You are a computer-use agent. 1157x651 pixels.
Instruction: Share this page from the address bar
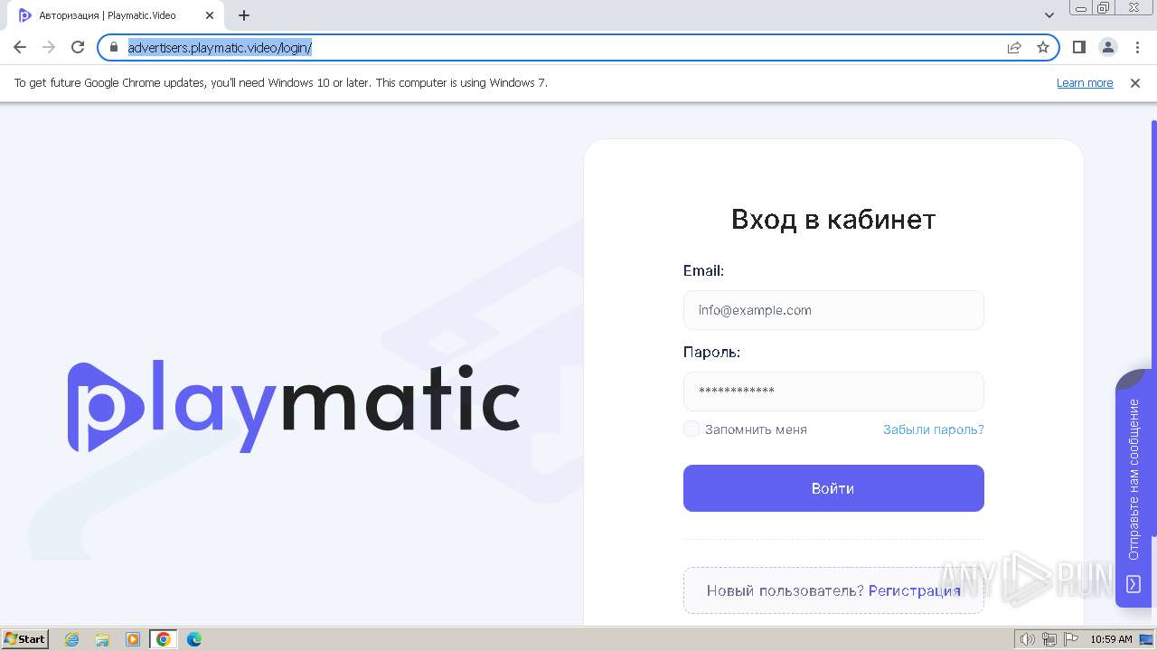coord(1014,47)
